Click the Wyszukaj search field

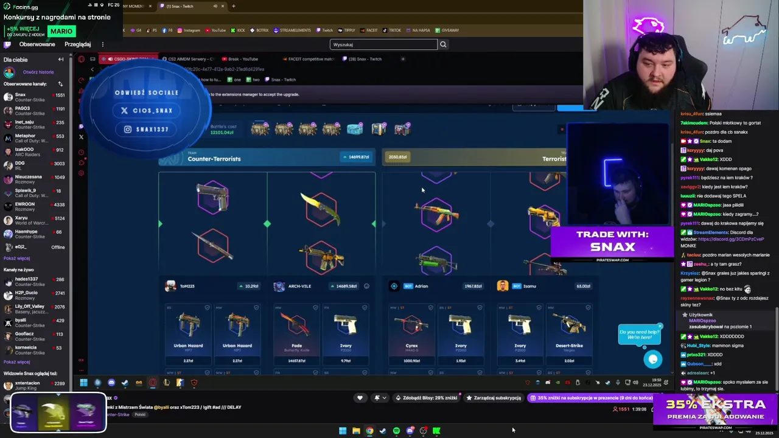point(383,44)
